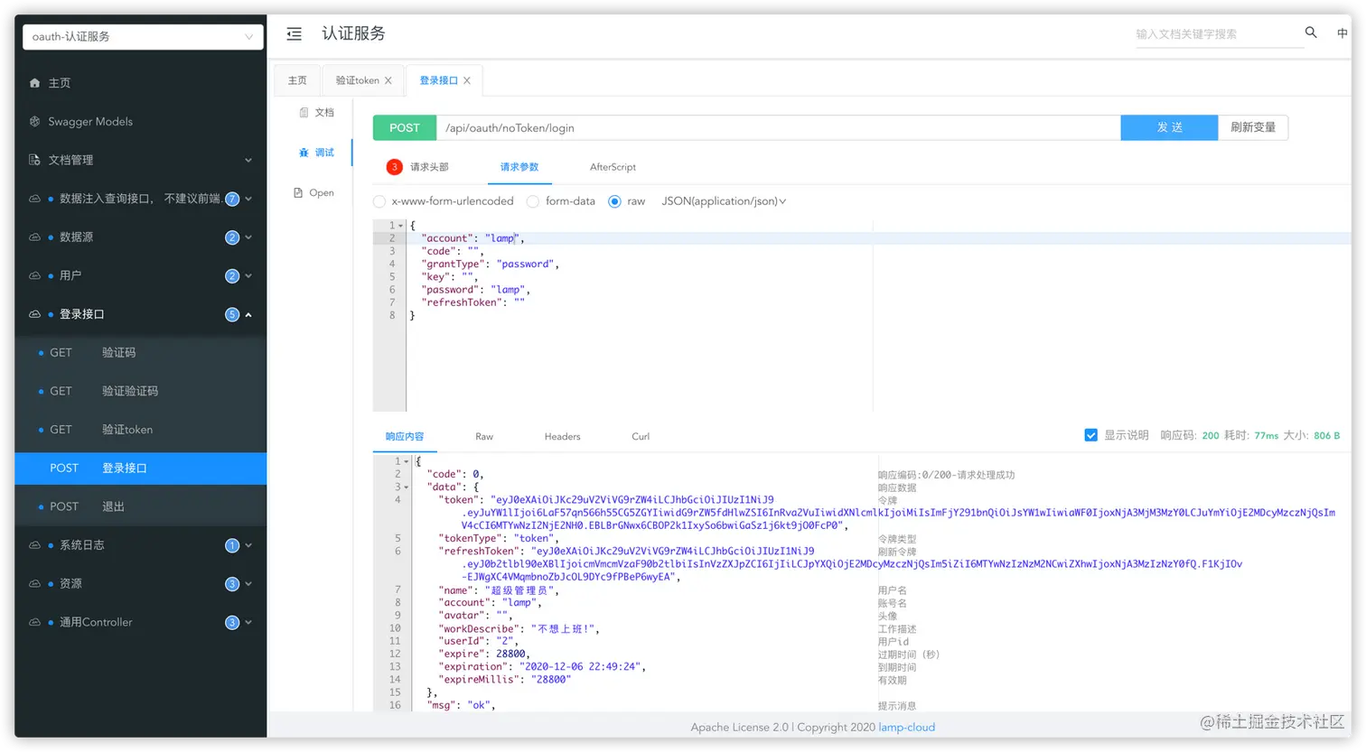Show the Curl tab
This screenshot has width=1366, height=752.
641,436
